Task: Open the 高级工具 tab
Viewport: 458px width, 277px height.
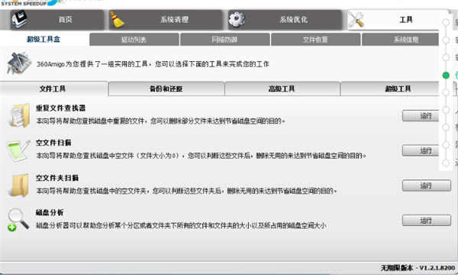Action: [282, 89]
